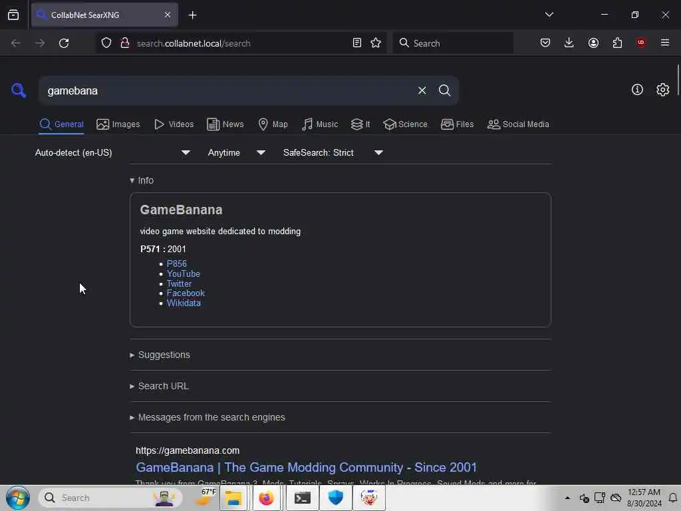Open SearXNG preferences gear
Image resolution: width=681 pixels, height=511 pixels.
(663, 90)
